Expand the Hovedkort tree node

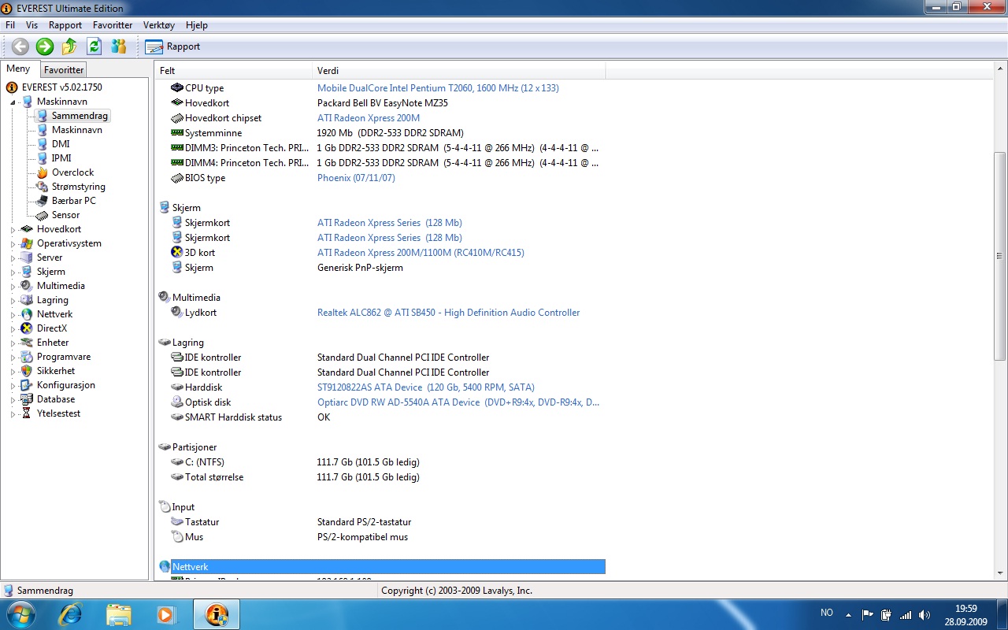(13, 230)
